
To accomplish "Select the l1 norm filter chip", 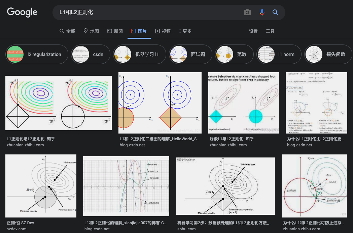I will click(x=279, y=54).
